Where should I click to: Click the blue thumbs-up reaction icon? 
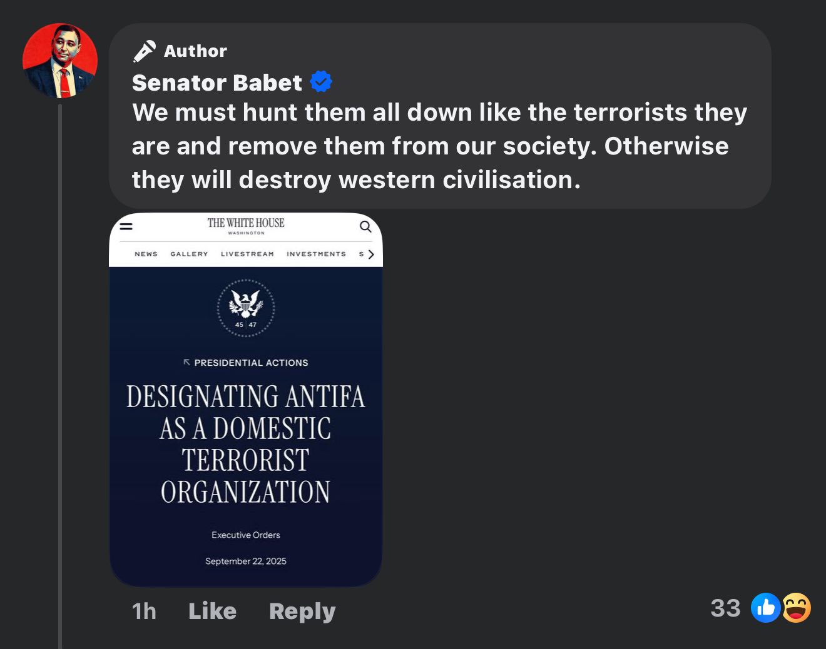[x=765, y=608]
